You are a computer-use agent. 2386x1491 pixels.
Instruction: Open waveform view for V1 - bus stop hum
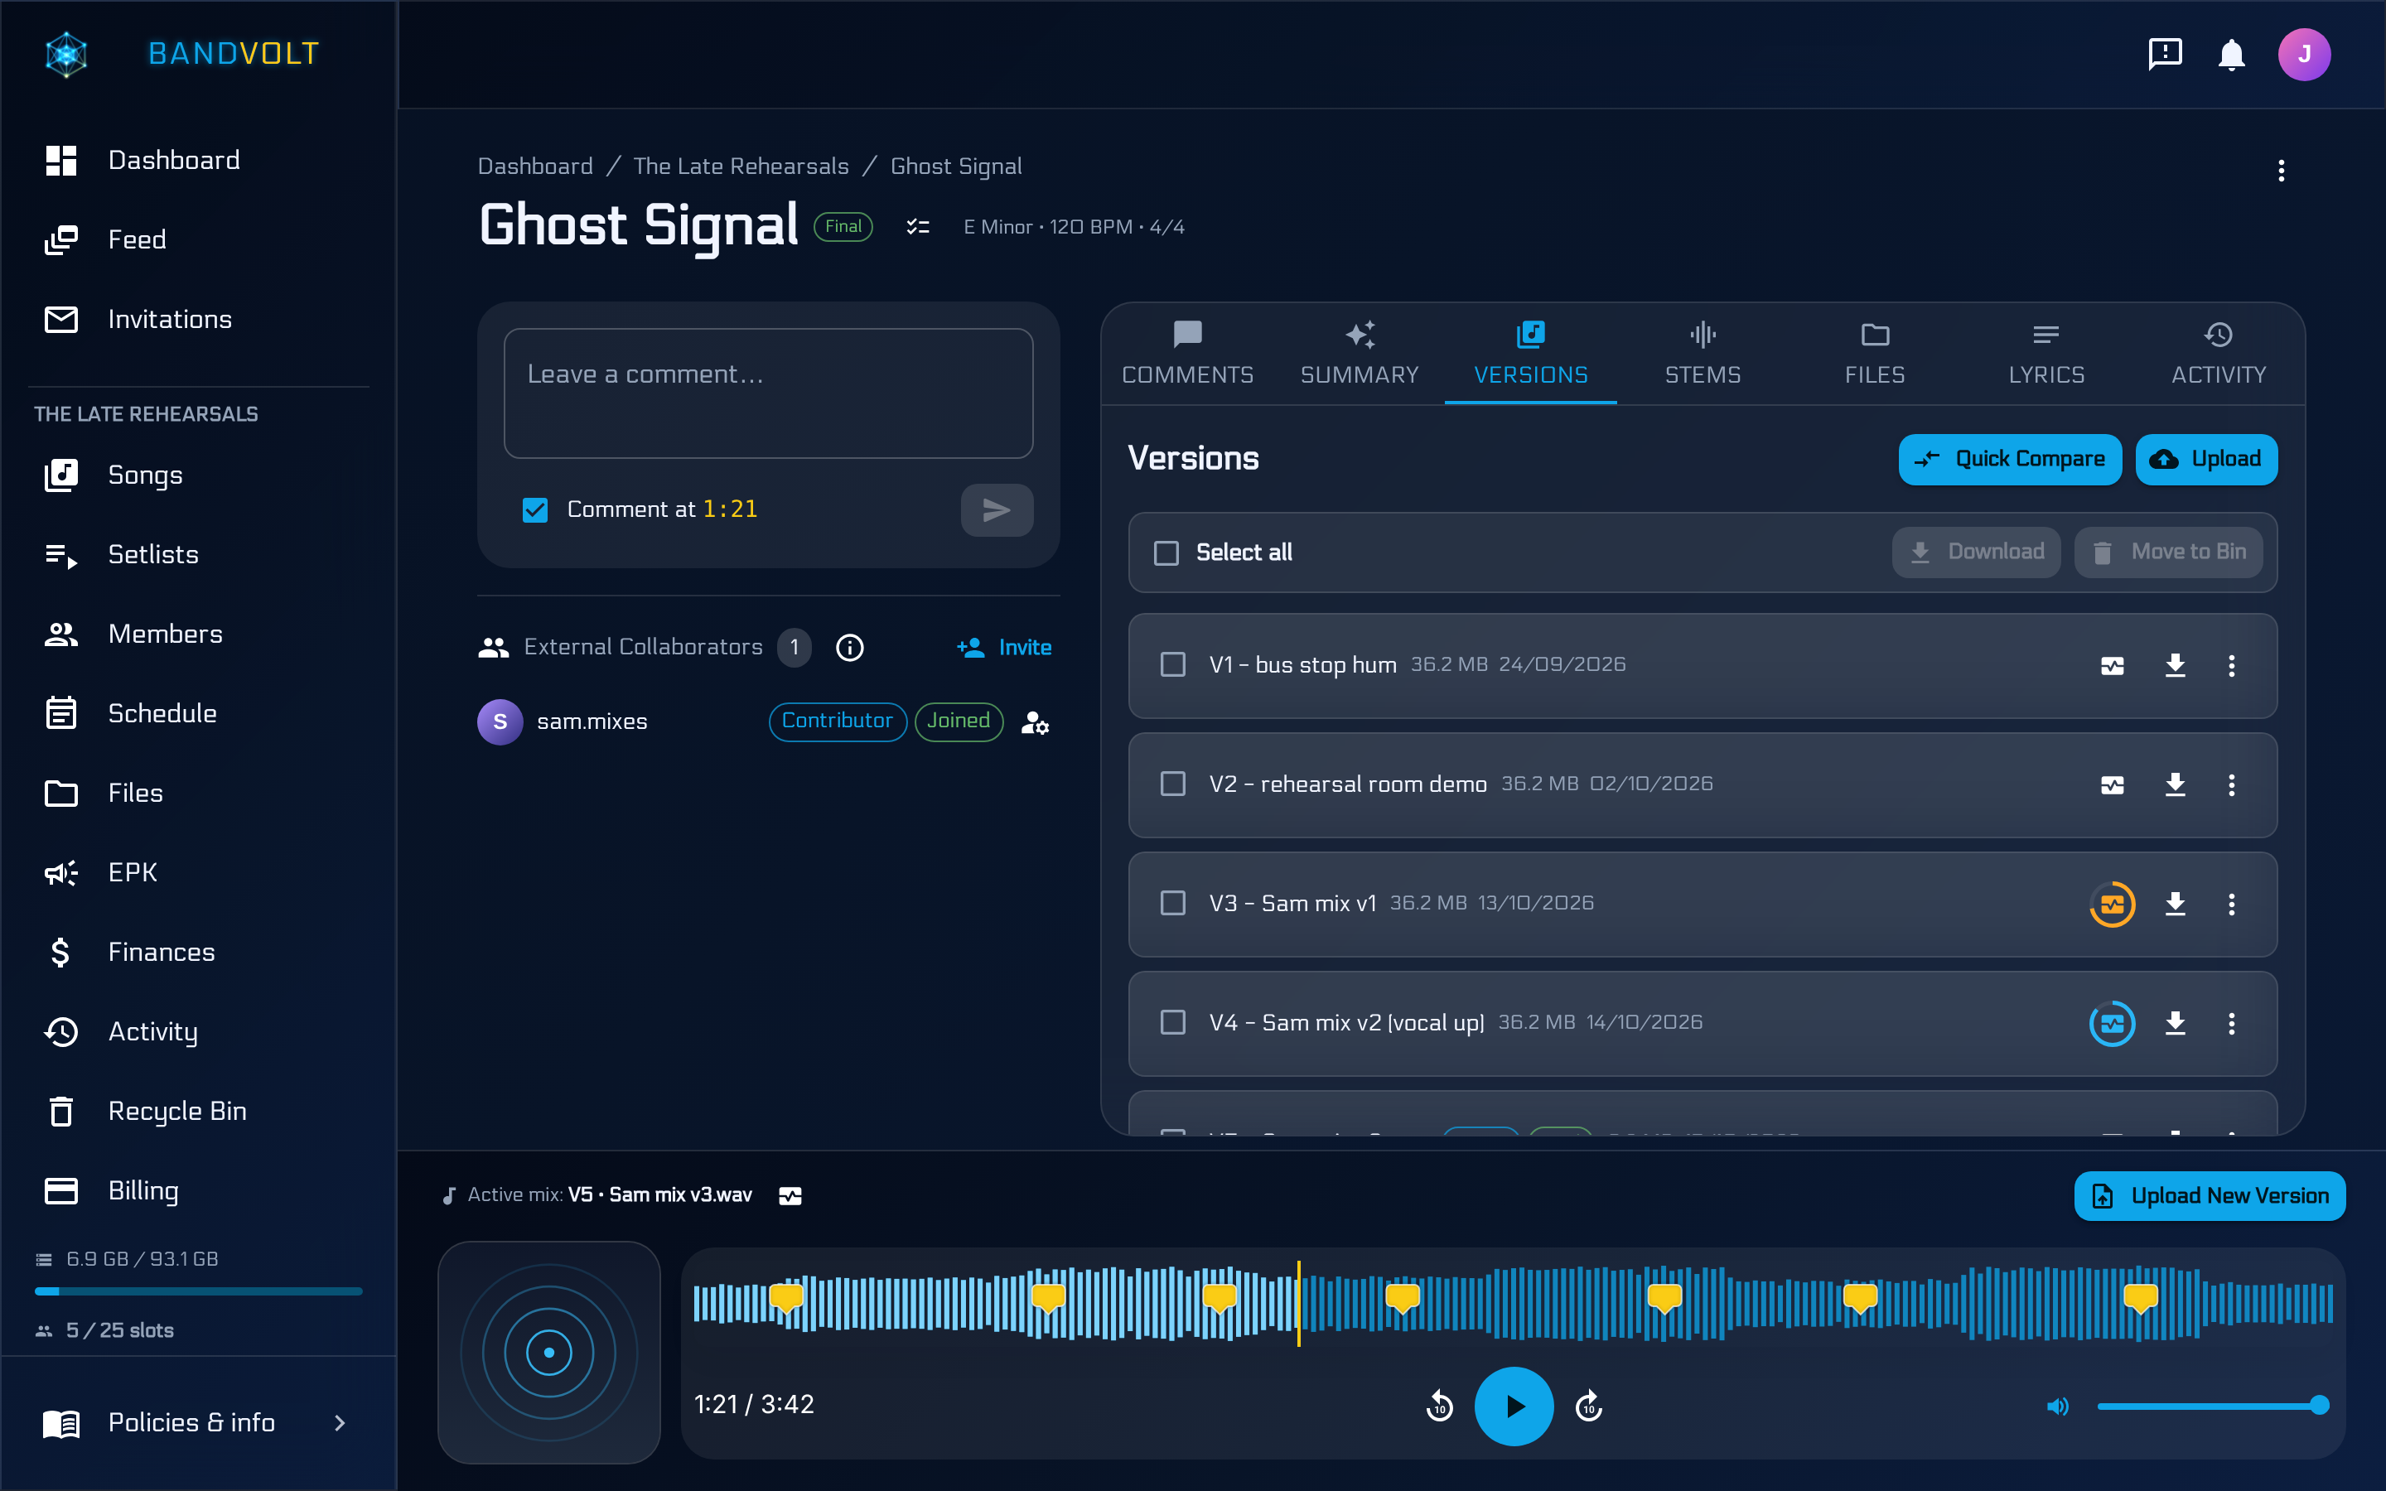2112,666
